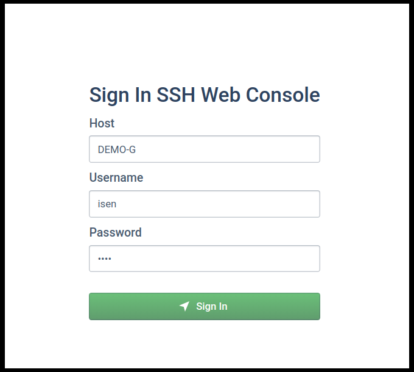Click the empty right end of Username field
414x372 pixels.
[x=298, y=204]
